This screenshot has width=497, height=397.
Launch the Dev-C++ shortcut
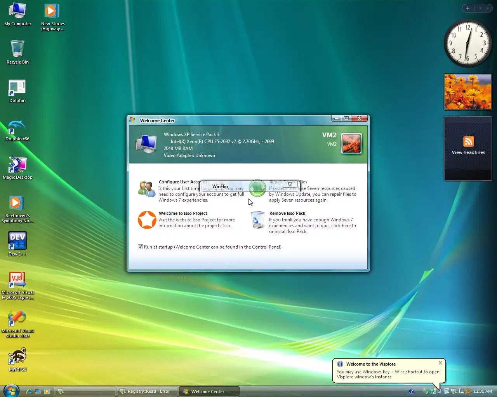tap(17, 244)
